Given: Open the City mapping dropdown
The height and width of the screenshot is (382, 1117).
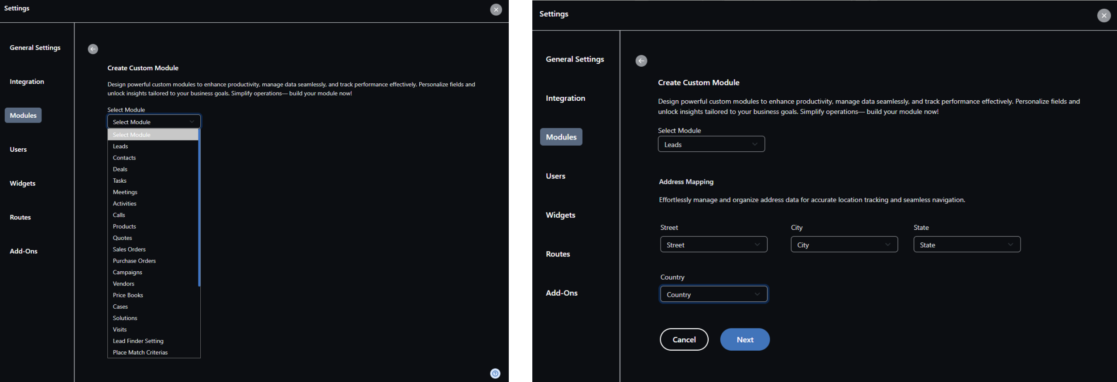Looking at the screenshot, I should (844, 245).
